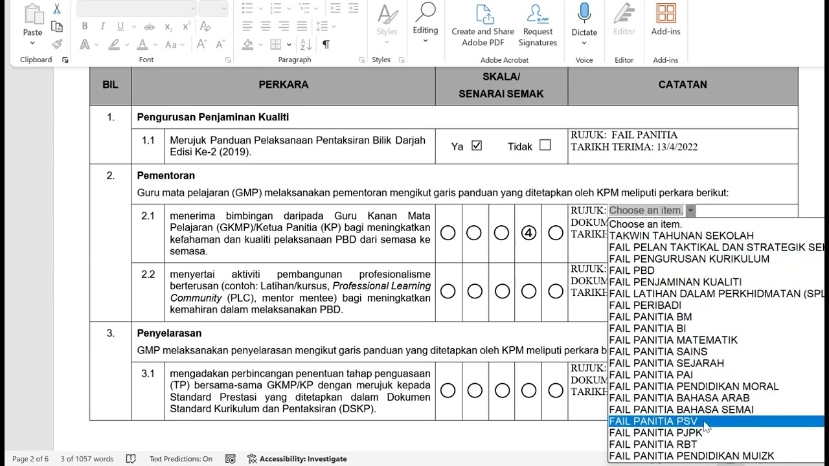Choose FAIL PANITIA PSV from list
829x466 pixels.
[716, 421]
